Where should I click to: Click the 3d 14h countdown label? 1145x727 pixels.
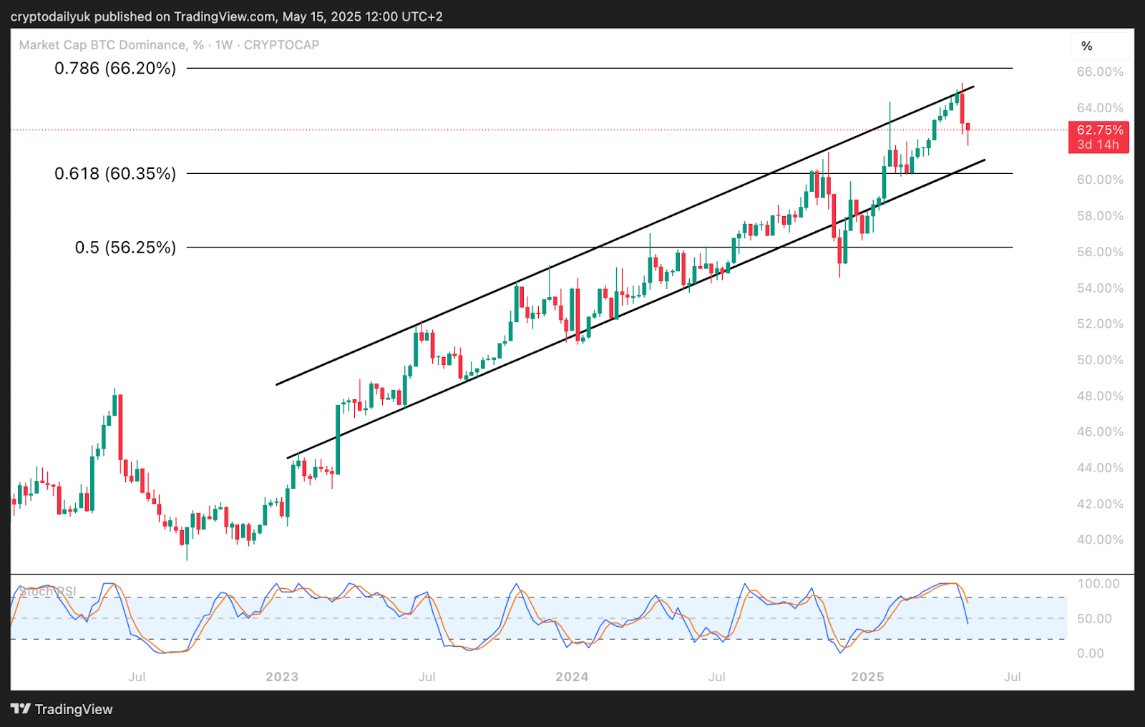coord(1098,145)
